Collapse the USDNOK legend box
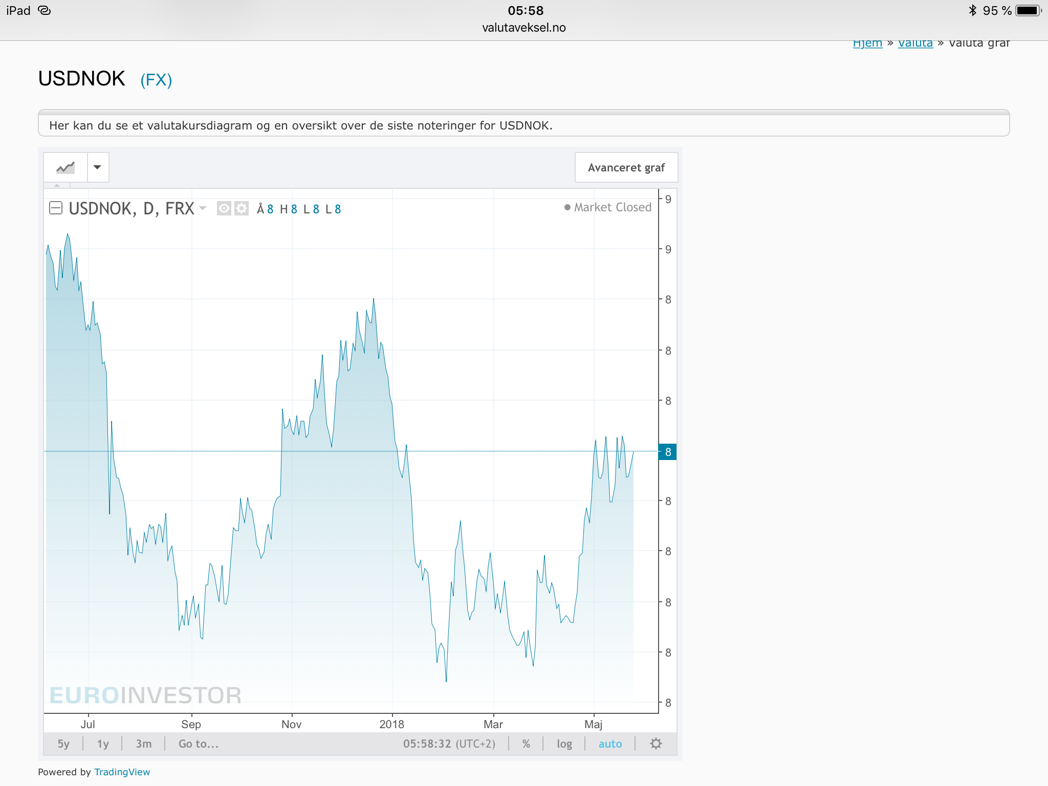This screenshot has width=1048, height=786. point(56,208)
